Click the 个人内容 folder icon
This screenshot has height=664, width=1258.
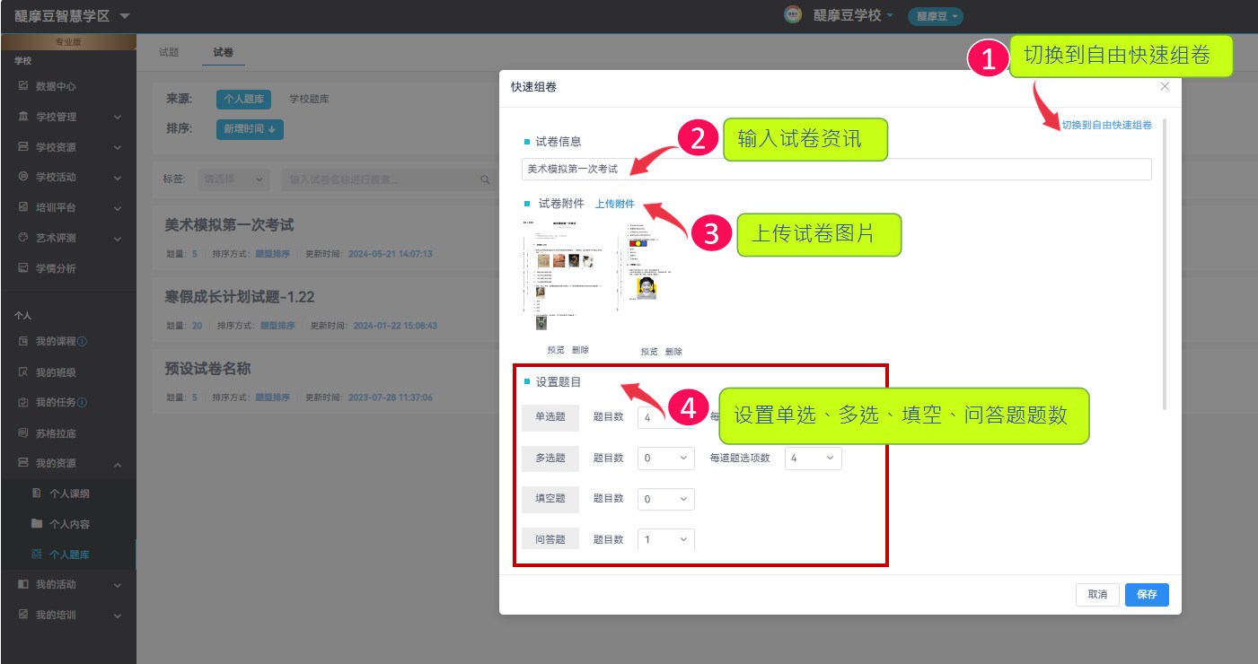point(37,524)
